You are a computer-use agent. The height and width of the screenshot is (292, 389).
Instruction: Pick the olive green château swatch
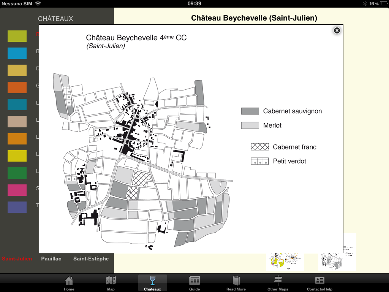[17, 36]
